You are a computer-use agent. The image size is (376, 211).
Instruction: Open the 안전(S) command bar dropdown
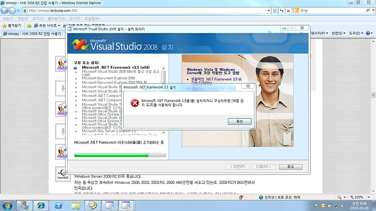coord(338,33)
